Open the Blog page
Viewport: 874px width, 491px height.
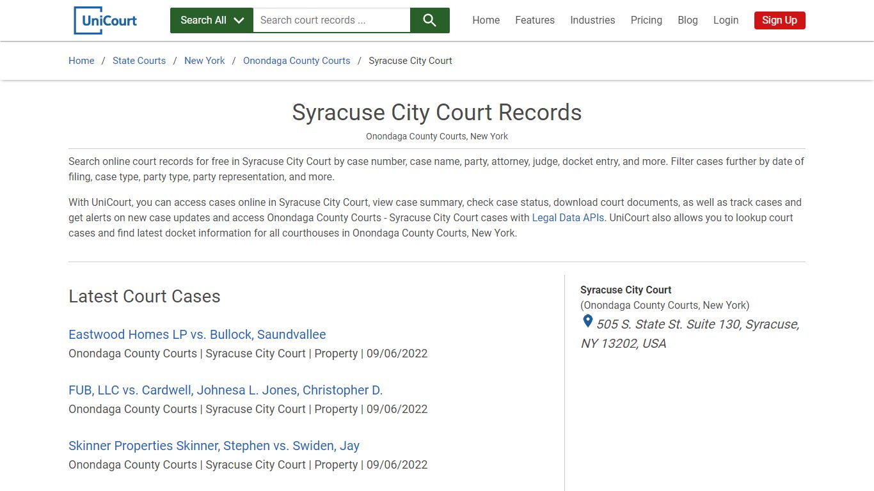pyautogui.click(x=688, y=20)
